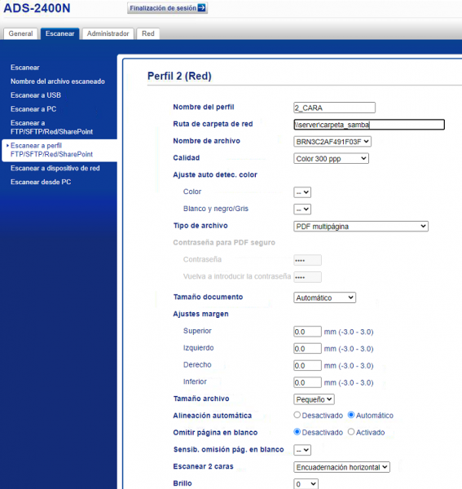Expand the Escanear 2 caras dropdown
This screenshot has width=462, height=489.
pyautogui.click(x=341, y=467)
